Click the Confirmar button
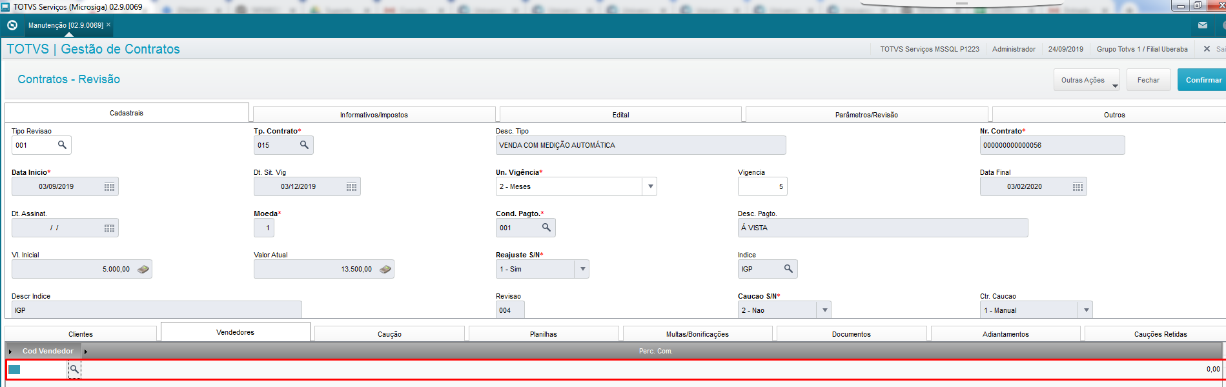Viewport: 1226px width, 387px height. coord(1203,80)
